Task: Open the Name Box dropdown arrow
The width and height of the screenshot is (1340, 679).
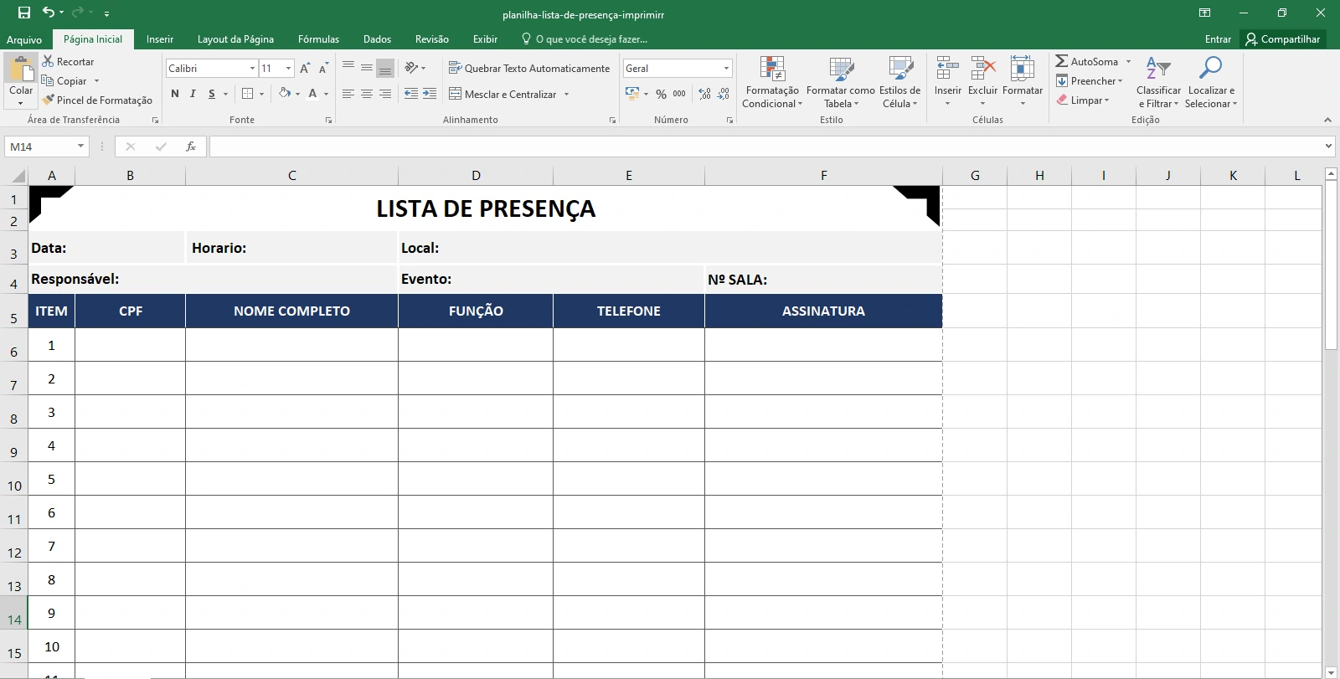Action: point(80,147)
